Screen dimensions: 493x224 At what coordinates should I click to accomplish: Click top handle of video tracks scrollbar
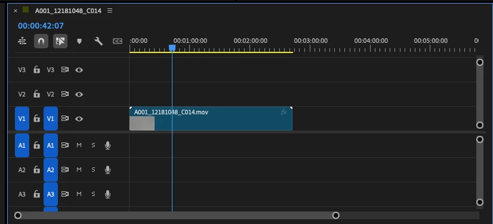coord(479,62)
